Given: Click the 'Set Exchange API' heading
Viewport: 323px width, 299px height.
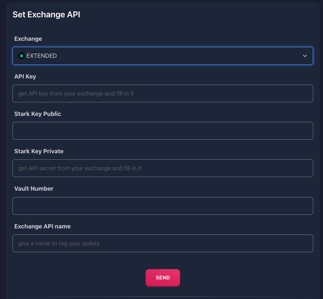Looking at the screenshot, I should (x=46, y=15).
